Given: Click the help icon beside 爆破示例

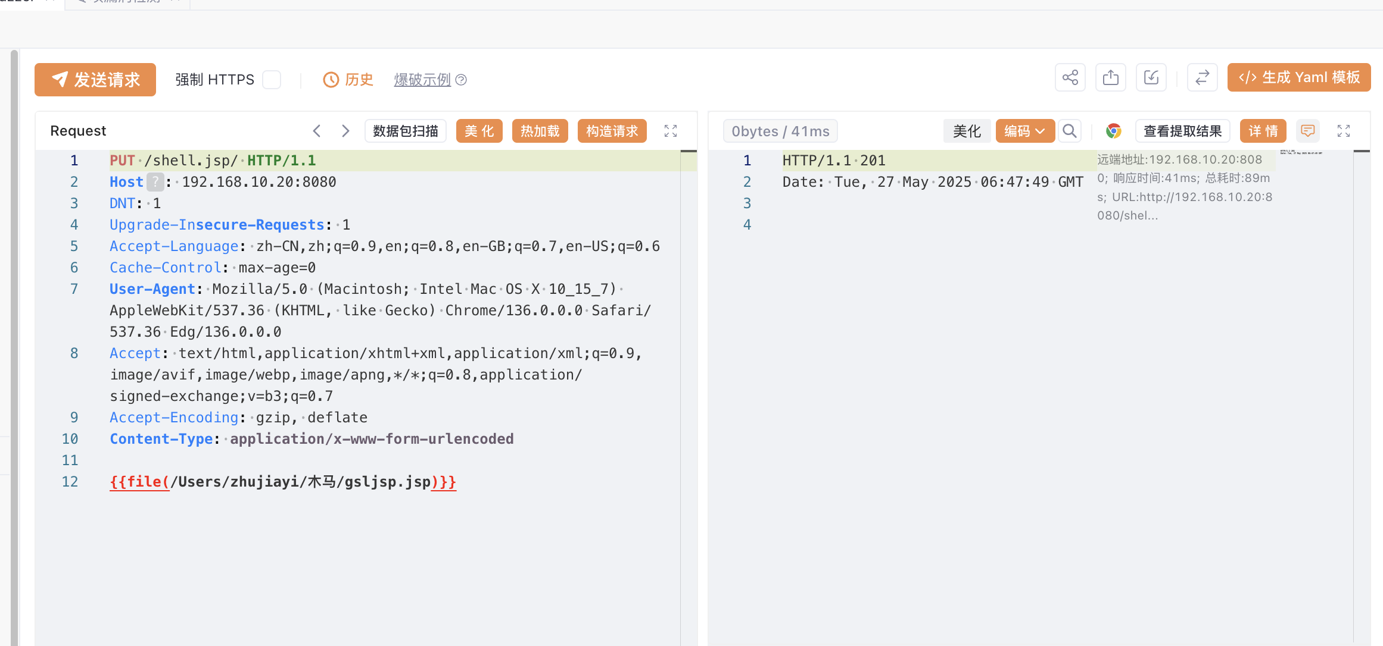Looking at the screenshot, I should click(x=461, y=80).
